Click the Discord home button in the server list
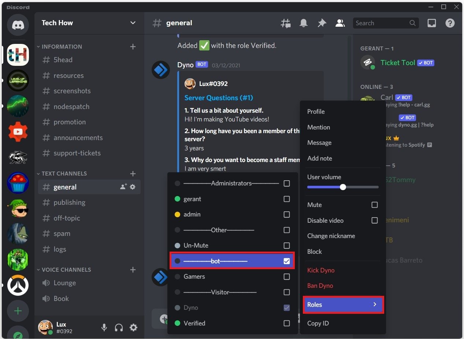 [18, 25]
